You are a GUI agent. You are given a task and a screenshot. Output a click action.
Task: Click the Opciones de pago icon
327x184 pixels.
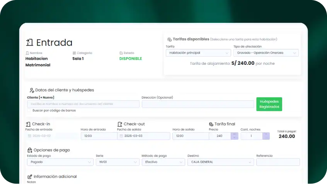(x=30, y=150)
